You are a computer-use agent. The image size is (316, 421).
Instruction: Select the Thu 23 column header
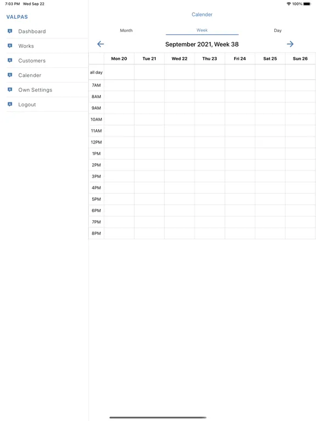point(210,59)
